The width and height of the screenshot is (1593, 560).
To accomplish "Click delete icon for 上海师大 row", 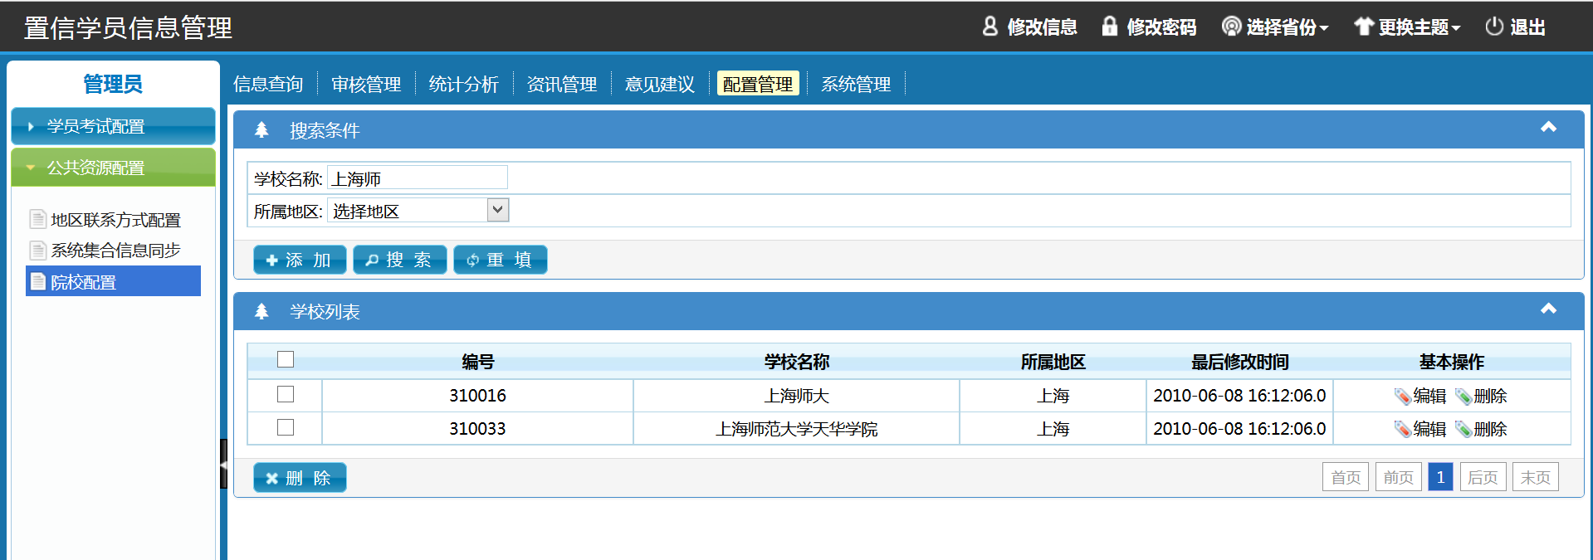I will point(1463,396).
